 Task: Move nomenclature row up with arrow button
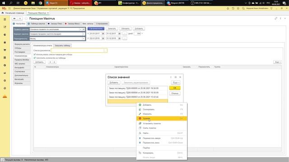(x=50, y=62)
